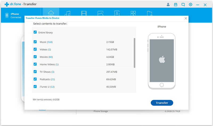Open the settings gear icon
Screen dimensions: 213x126
pos(190,5)
